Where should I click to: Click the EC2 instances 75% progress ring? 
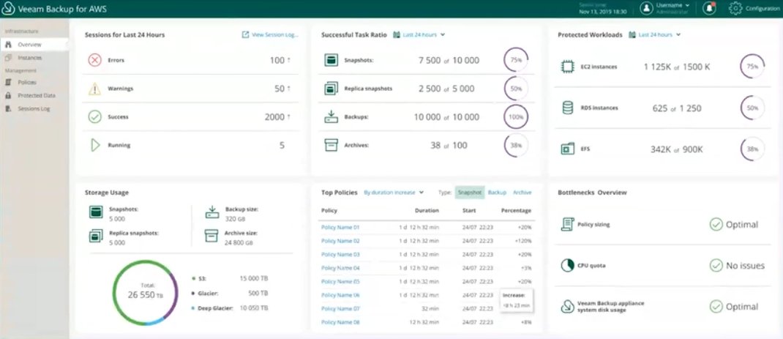click(x=752, y=67)
